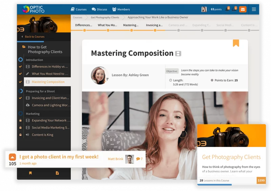The height and width of the screenshot is (191, 271).
Task: Upvote the photo client discussion post
Action: pos(13,157)
